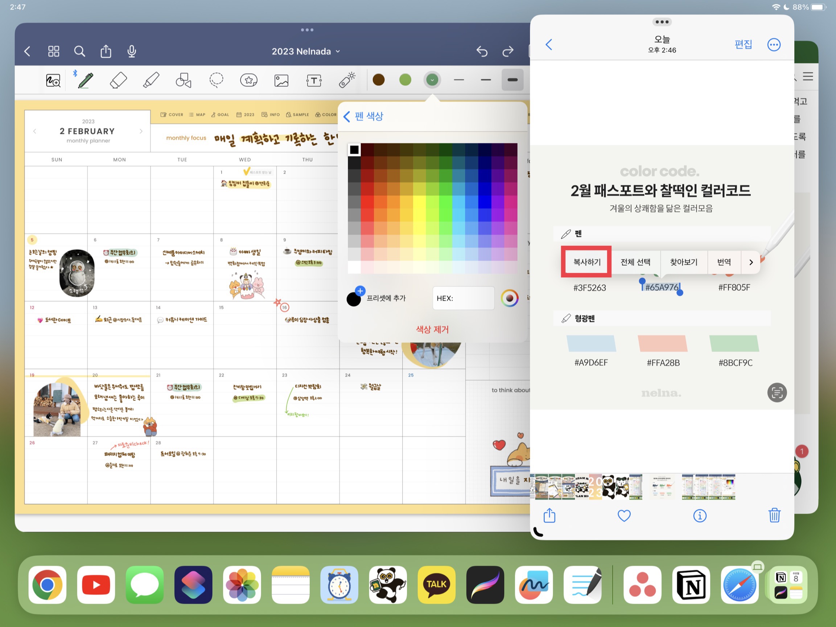Select the highlighter tool
836x627 pixels.
(151, 80)
